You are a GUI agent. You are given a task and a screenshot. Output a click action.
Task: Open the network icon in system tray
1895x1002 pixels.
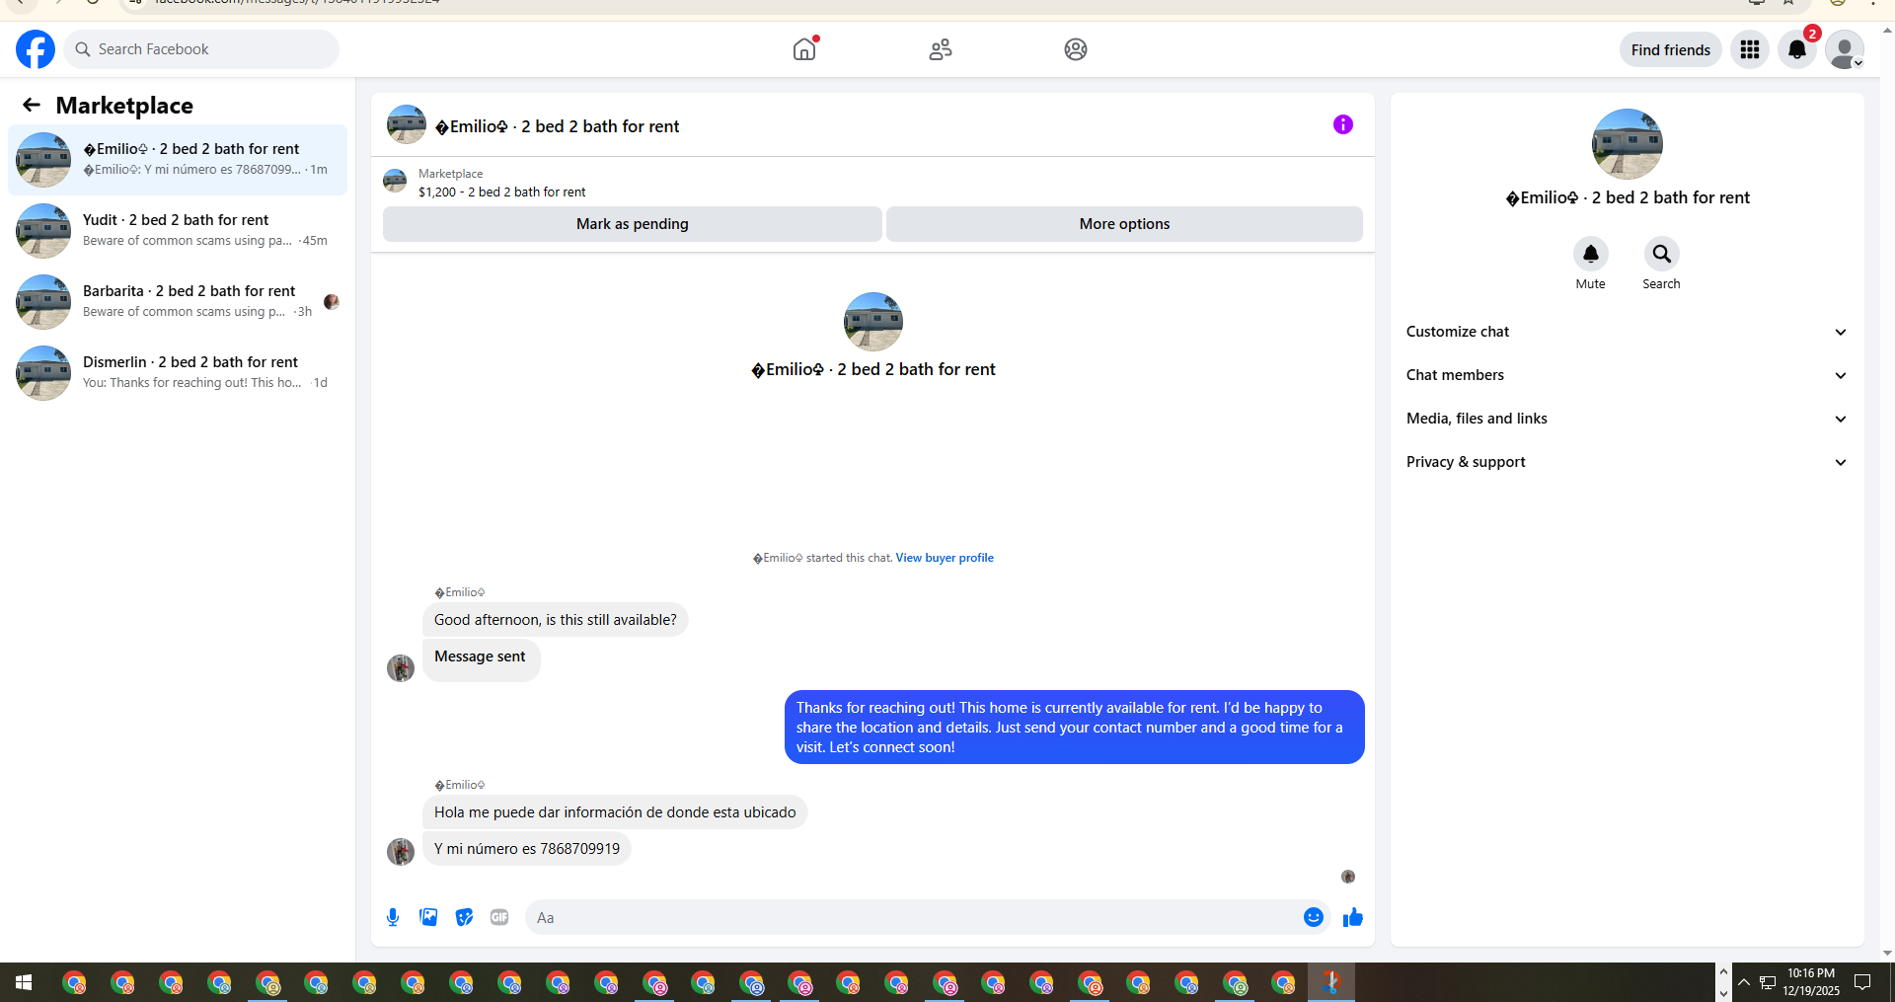(x=1768, y=982)
